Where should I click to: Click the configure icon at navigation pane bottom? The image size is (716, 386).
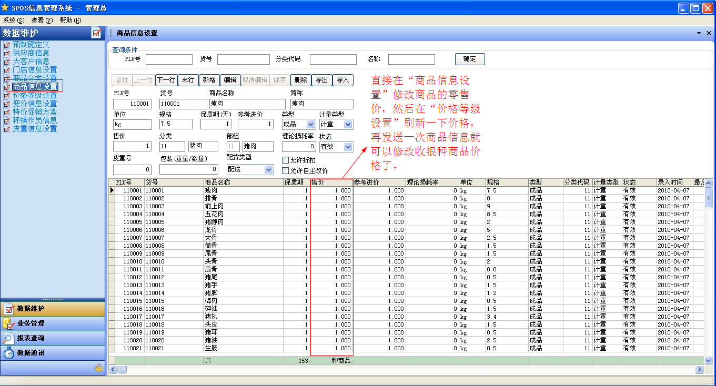98,368
